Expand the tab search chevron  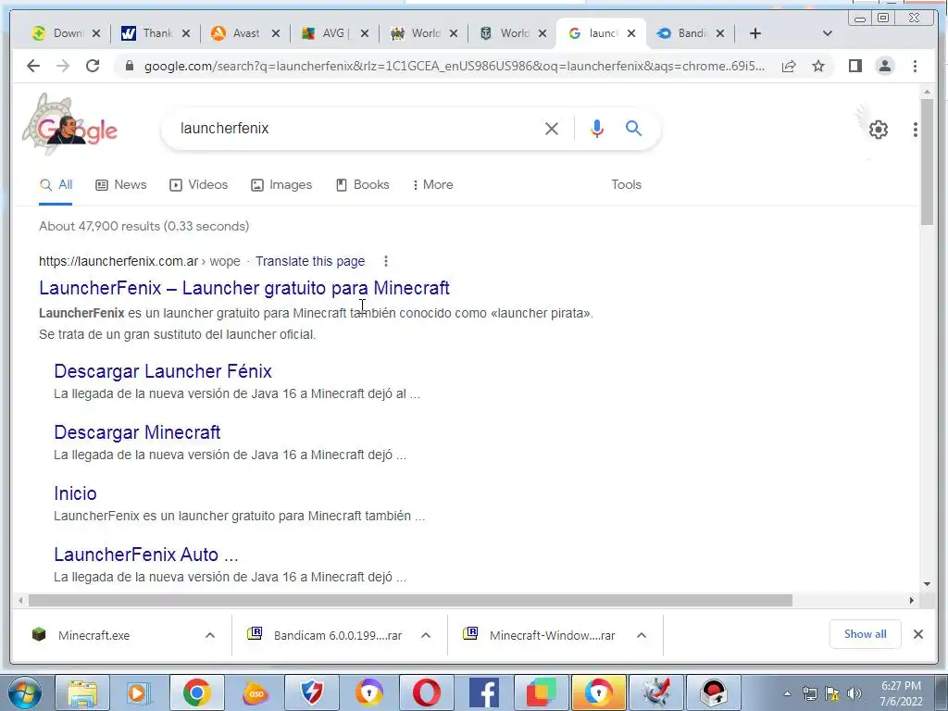[x=828, y=33]
